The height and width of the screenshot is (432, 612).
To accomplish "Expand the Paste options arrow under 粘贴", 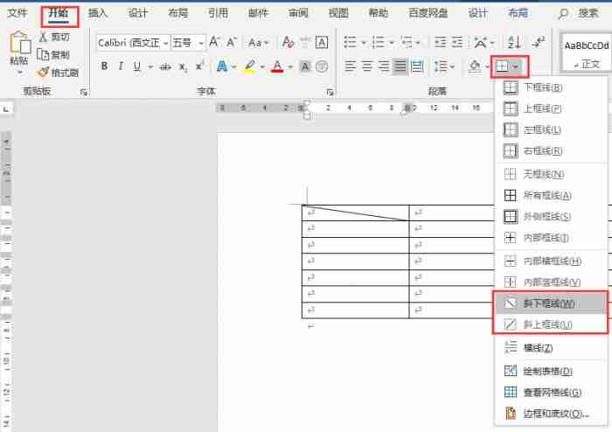I will pos(20,73).
